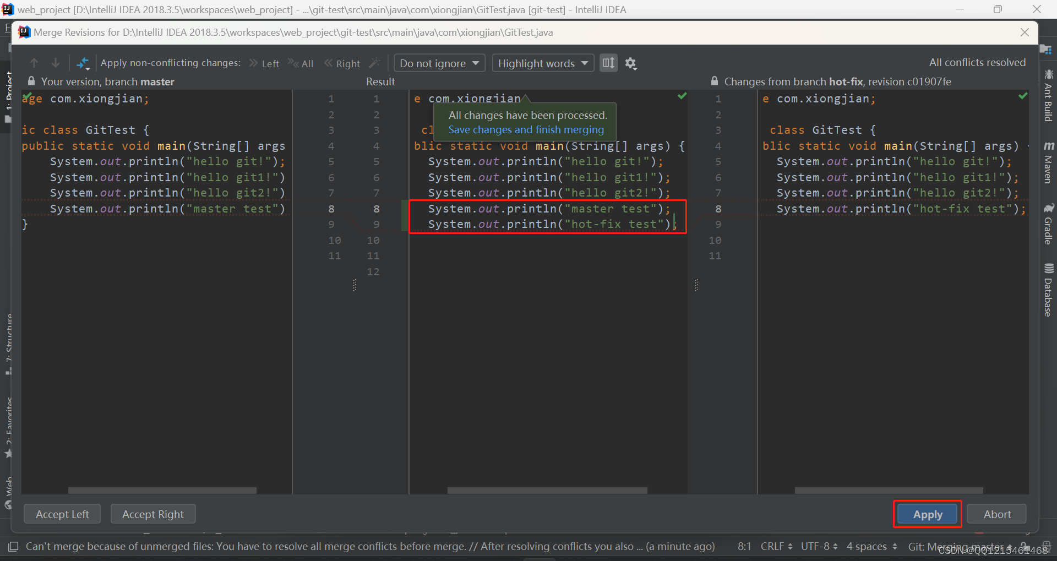Place cursor on "master test" line in Result
Viewport: 1057px width, 561px height.
coord(549,209)
